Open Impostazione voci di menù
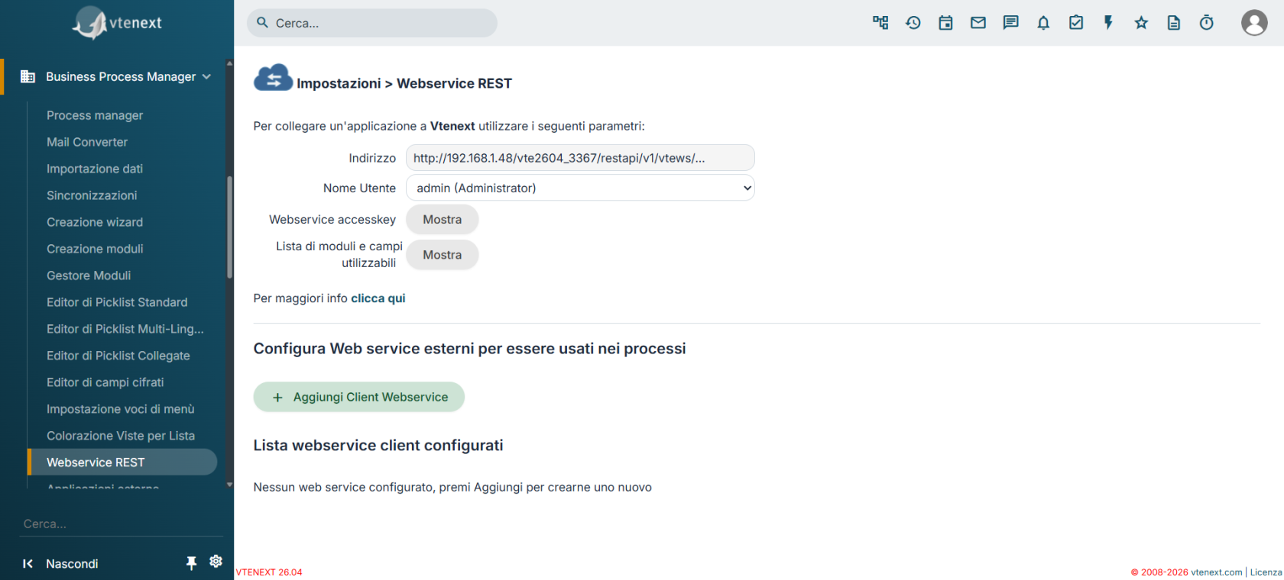 (121, 409)
